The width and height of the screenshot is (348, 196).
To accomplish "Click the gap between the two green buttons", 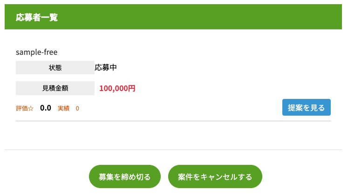I will (x=164, y=176).
